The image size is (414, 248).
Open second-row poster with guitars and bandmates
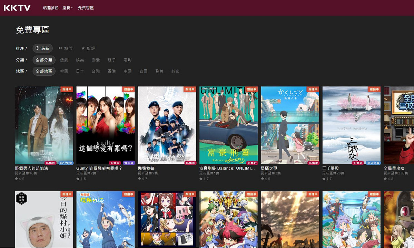click(167, 220)
